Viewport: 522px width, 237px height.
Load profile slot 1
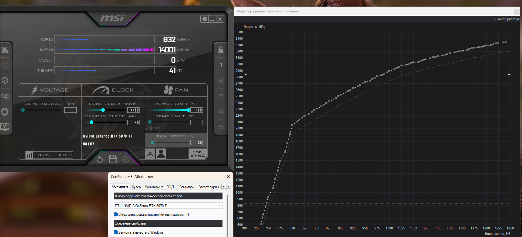pos(221,65)
